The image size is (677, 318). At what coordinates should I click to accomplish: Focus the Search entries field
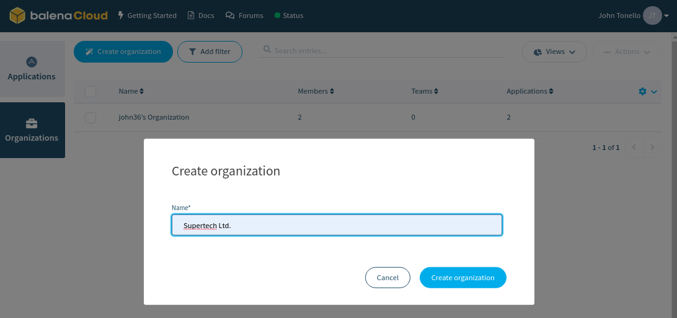pos(382,50)
